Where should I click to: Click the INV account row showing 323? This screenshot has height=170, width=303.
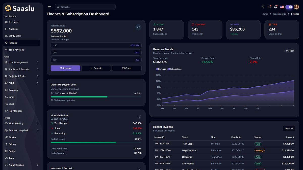96,60
